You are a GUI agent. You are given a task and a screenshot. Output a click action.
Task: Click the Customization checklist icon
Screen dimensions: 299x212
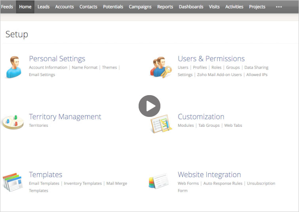pos(161,123)
